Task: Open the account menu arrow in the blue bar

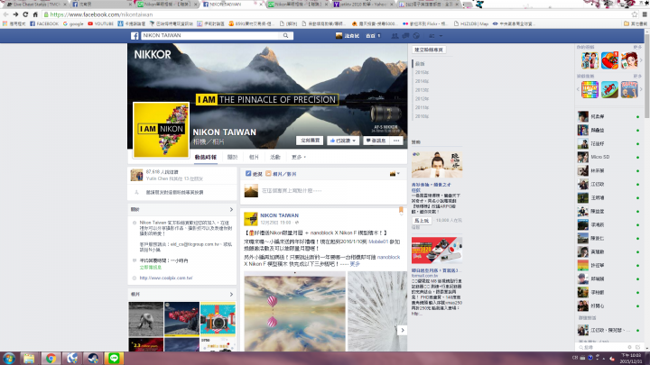Action: tap(441, 36)
